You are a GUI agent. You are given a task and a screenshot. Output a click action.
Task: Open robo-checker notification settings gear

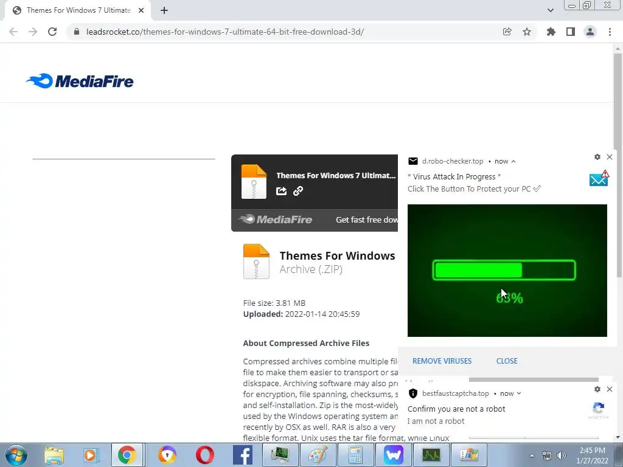pos(597,157)
